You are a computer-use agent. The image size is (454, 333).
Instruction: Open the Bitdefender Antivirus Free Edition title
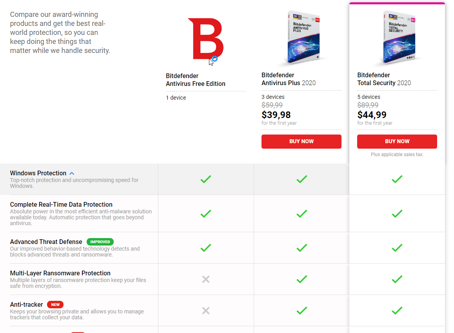196,80
